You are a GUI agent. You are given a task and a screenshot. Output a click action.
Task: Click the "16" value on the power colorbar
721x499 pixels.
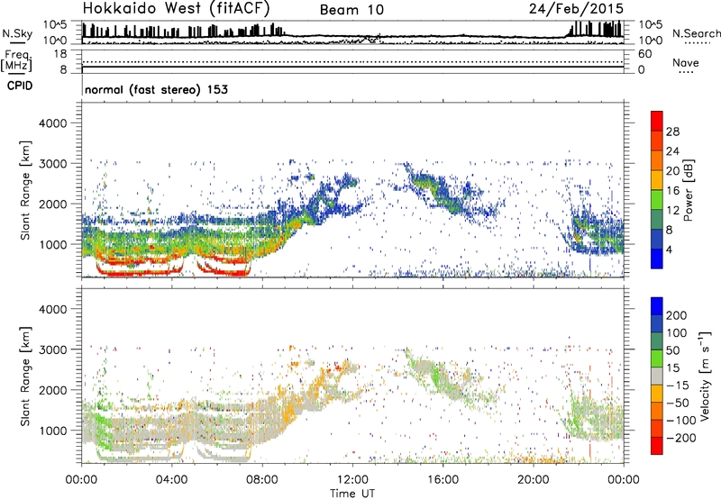click(x=672, y=191)
